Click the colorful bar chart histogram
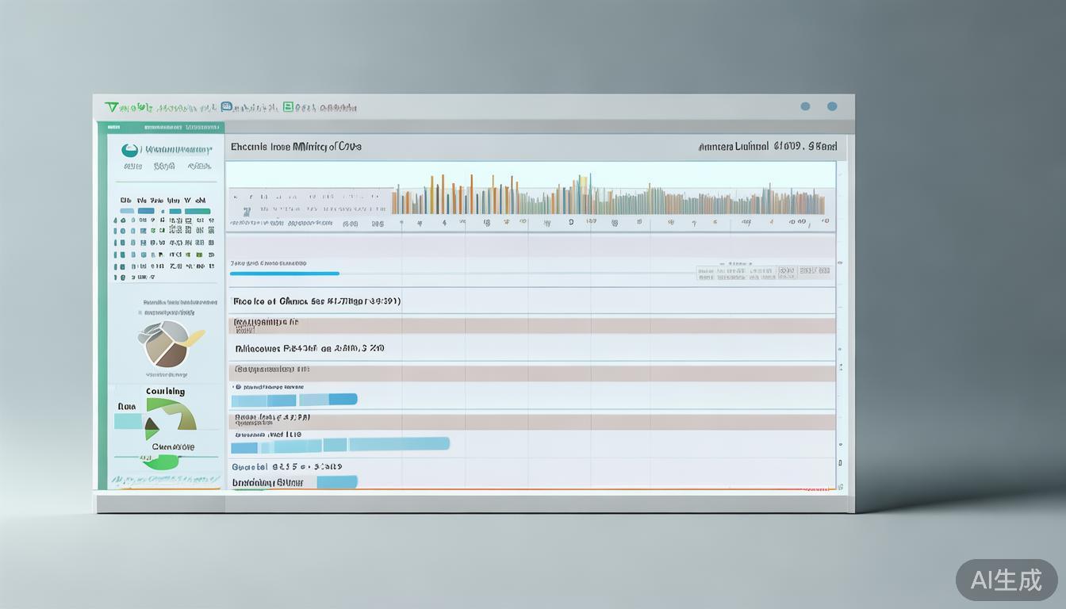Image resolution: width=1066 pixels, height=609 pixels. 608,197
